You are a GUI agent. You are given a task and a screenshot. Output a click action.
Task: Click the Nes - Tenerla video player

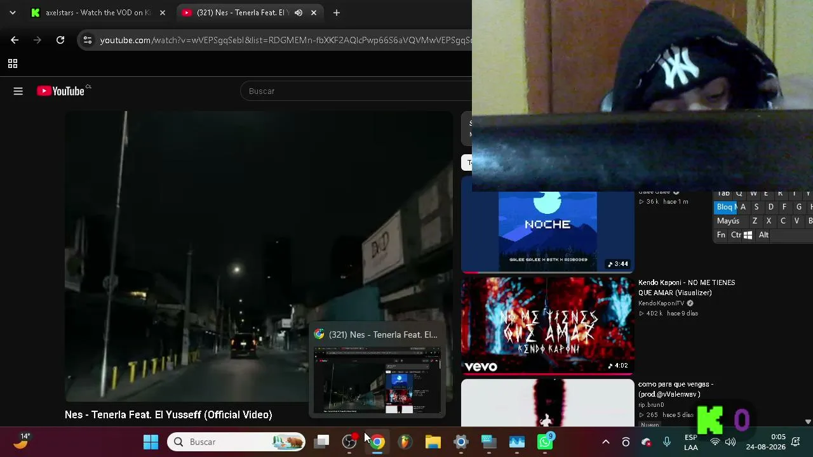(x=259, y=256)
